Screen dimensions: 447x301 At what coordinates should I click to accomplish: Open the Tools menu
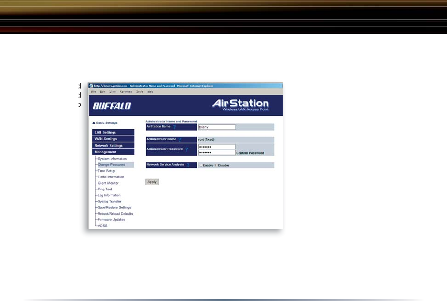point(139,92)
